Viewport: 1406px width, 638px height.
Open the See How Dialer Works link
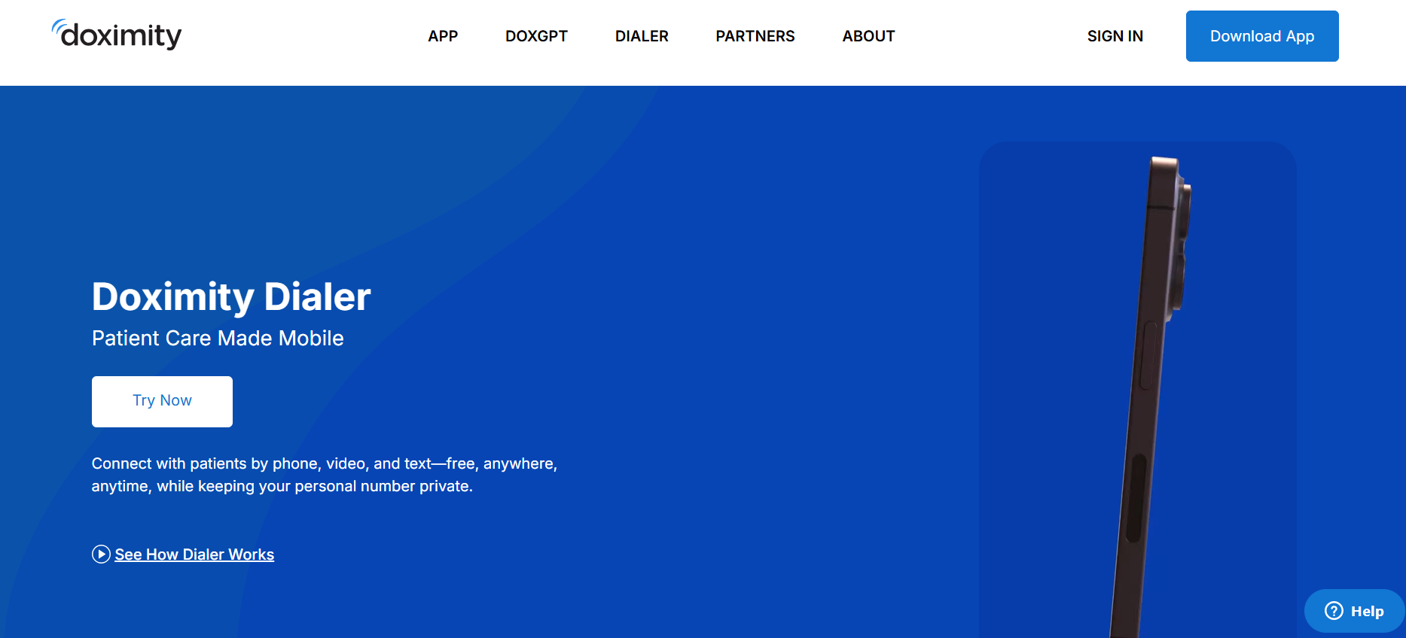[x=194, y=554]
